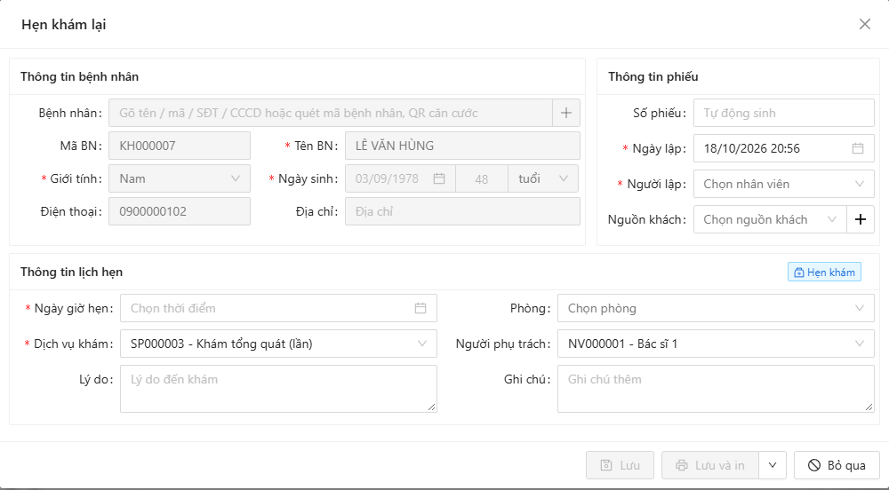Click the Lý do text area resize handle
Screen dimensions: 889x490
click(432, 407)
